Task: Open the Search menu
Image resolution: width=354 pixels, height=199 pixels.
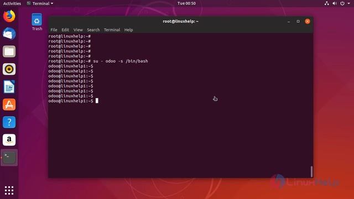Action: [x=93, y=30]
